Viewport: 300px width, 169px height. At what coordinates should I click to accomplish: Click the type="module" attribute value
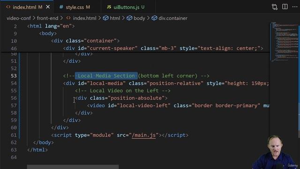click(x=102, y=135)
